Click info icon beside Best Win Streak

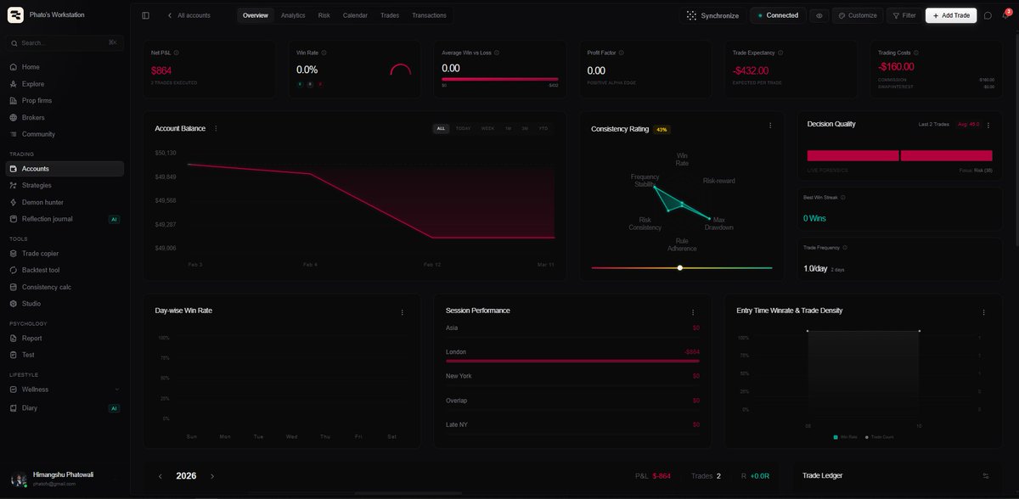click(843, 197)
